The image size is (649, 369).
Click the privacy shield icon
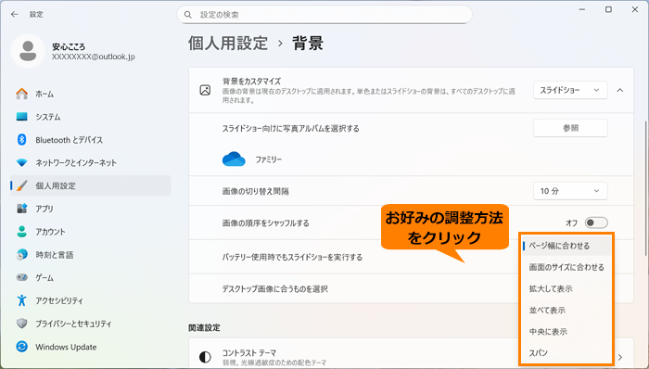22,323
